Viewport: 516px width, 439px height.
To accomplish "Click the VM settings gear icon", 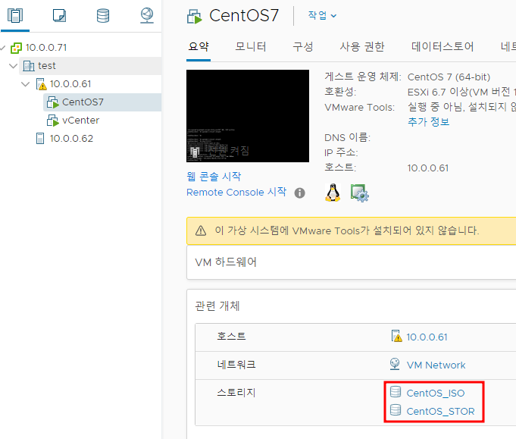I will [359, 193].
